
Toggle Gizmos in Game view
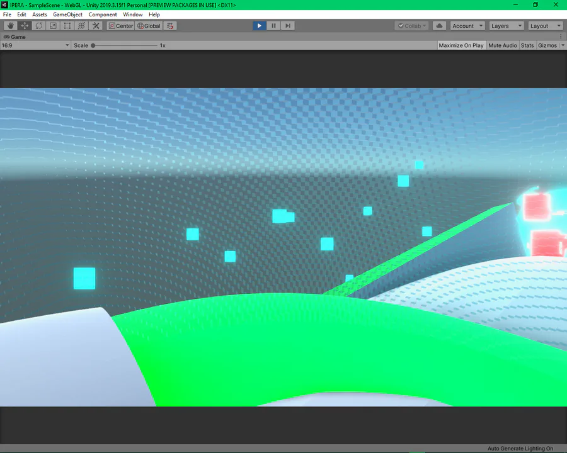point(547,45)
